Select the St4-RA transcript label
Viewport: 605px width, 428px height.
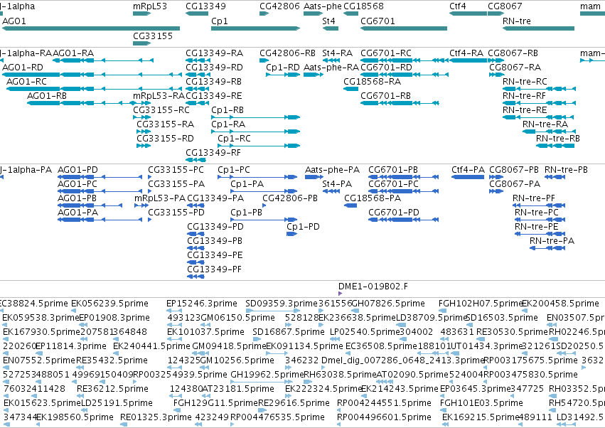click(338, 53)
